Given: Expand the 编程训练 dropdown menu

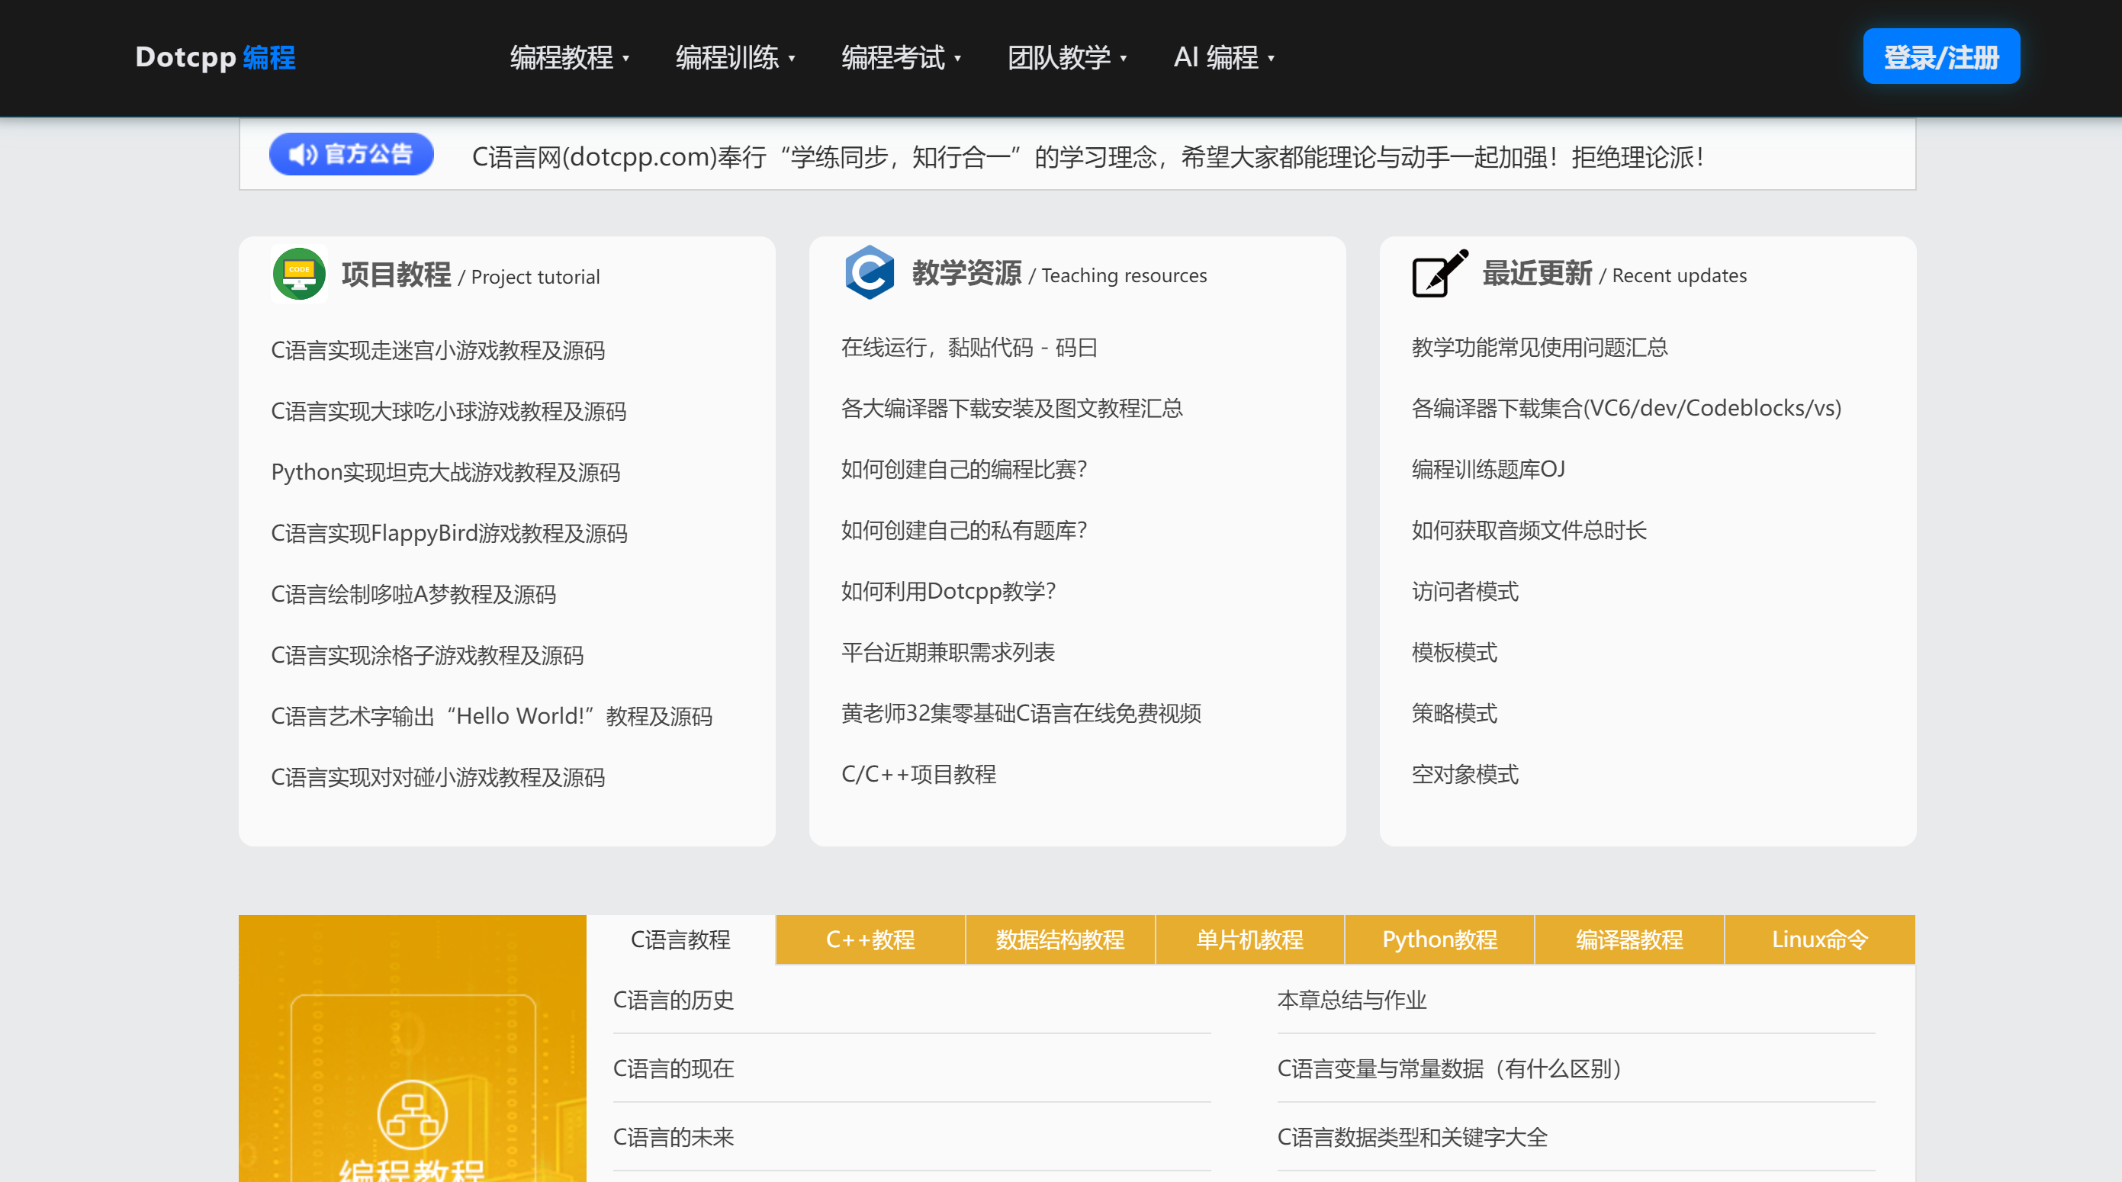Looking at the screenshot, I should pos(735,58).
